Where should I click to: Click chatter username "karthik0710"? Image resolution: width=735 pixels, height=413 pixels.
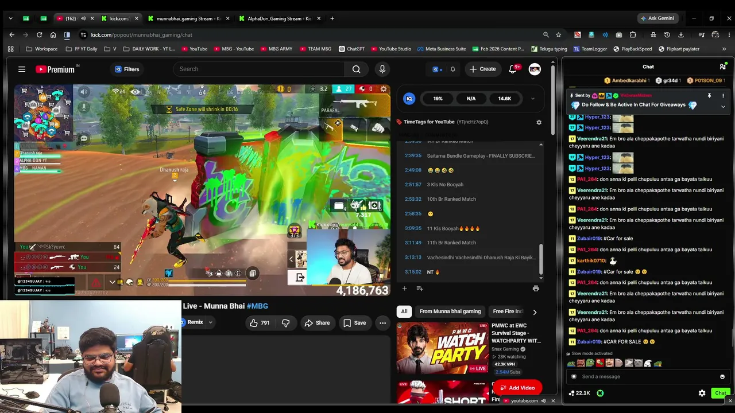click(591, 261)
